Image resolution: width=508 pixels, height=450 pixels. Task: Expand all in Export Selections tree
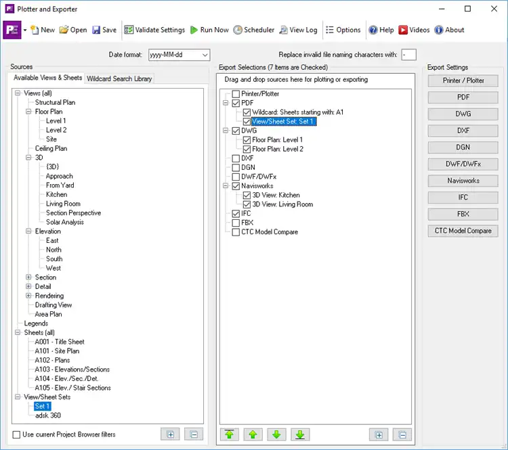[x=379, y=435]
